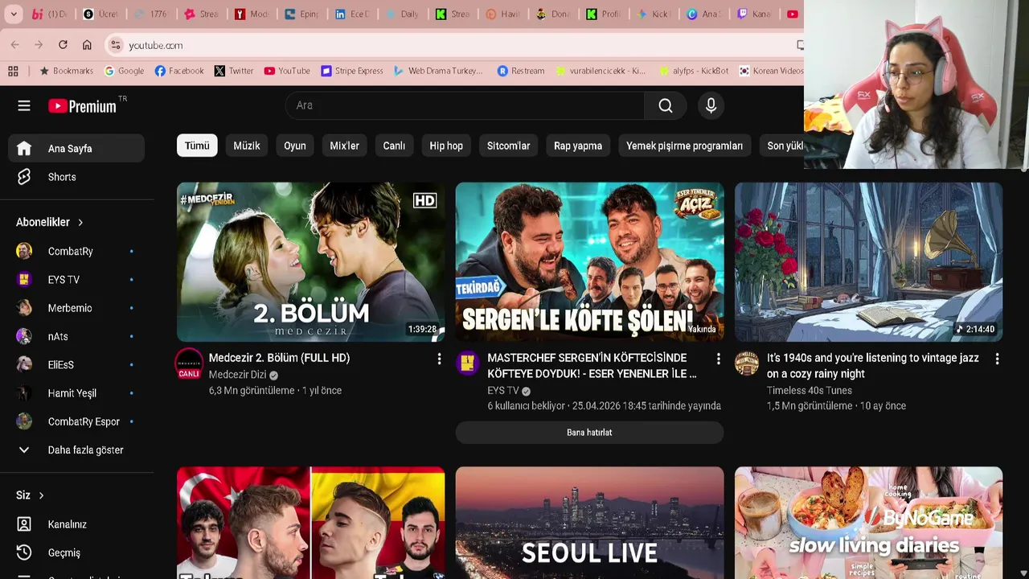1029x579 pixels.
Task: Open CombatRy subscription channel
Action: click(x=76, y=251)
